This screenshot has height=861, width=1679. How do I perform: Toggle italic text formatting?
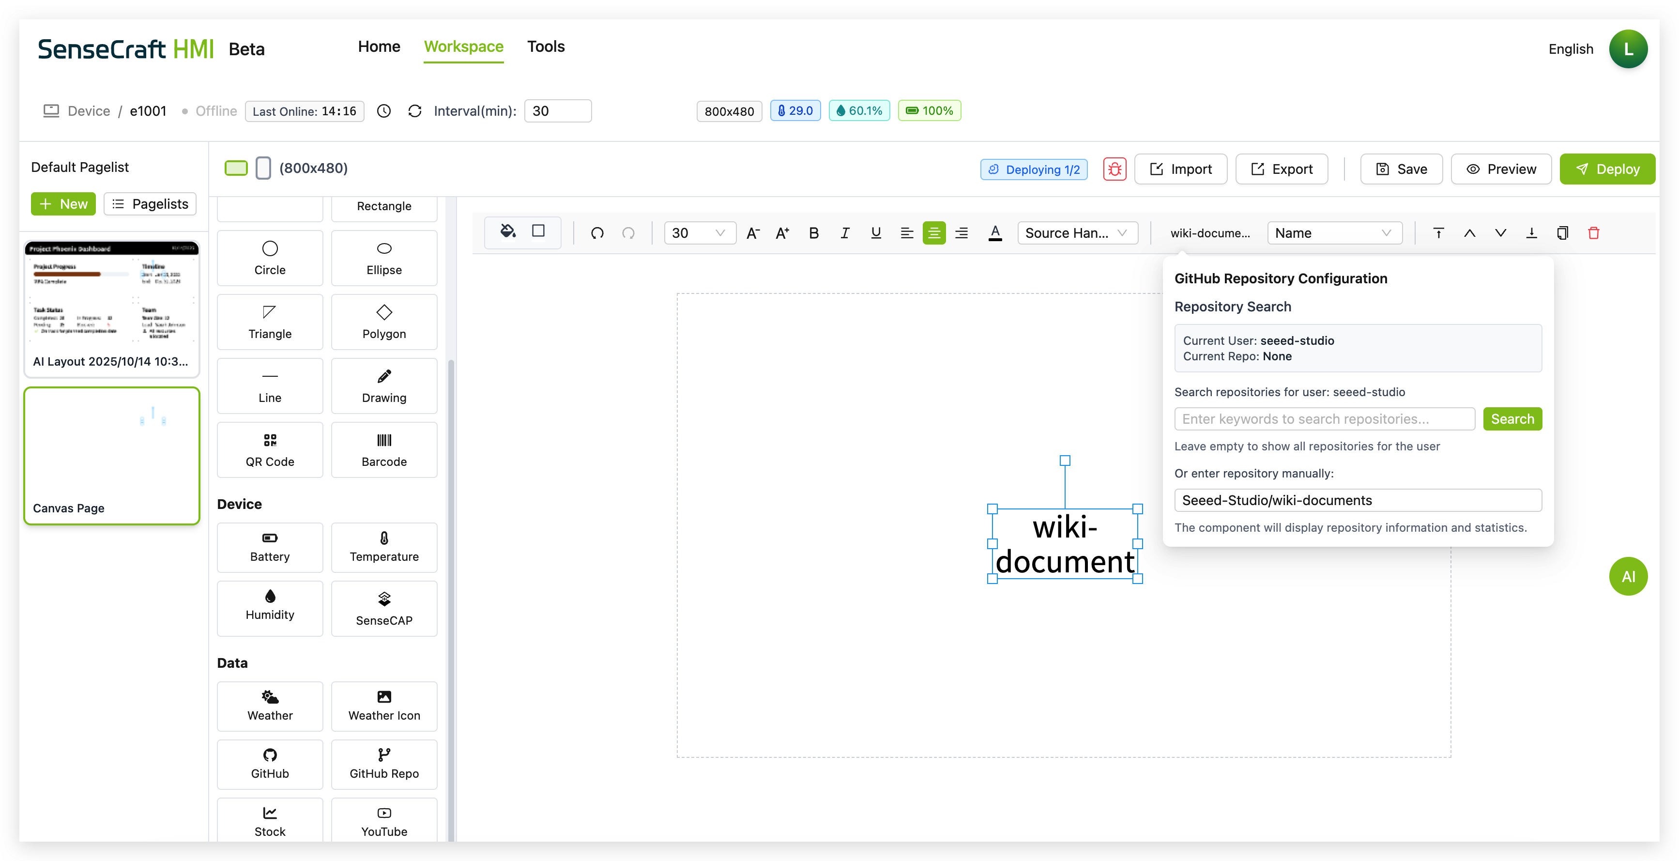[845, 233]
